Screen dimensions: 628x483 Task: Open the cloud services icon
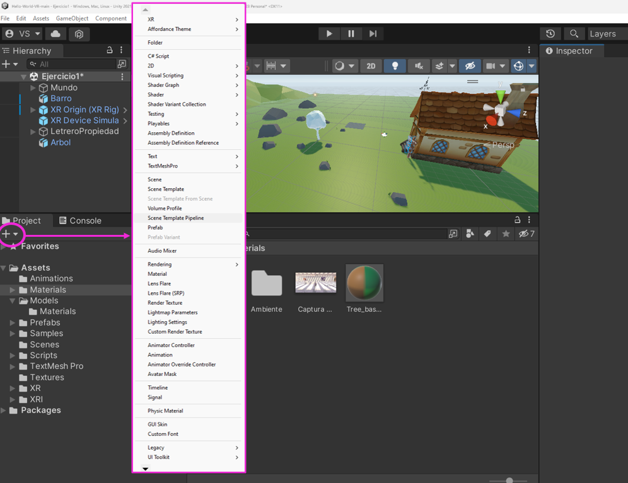[x=55, y=34]
